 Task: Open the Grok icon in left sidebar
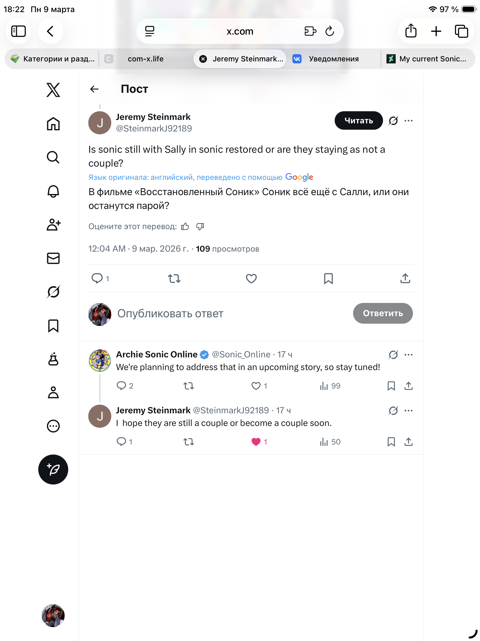[x=53, y=291]
